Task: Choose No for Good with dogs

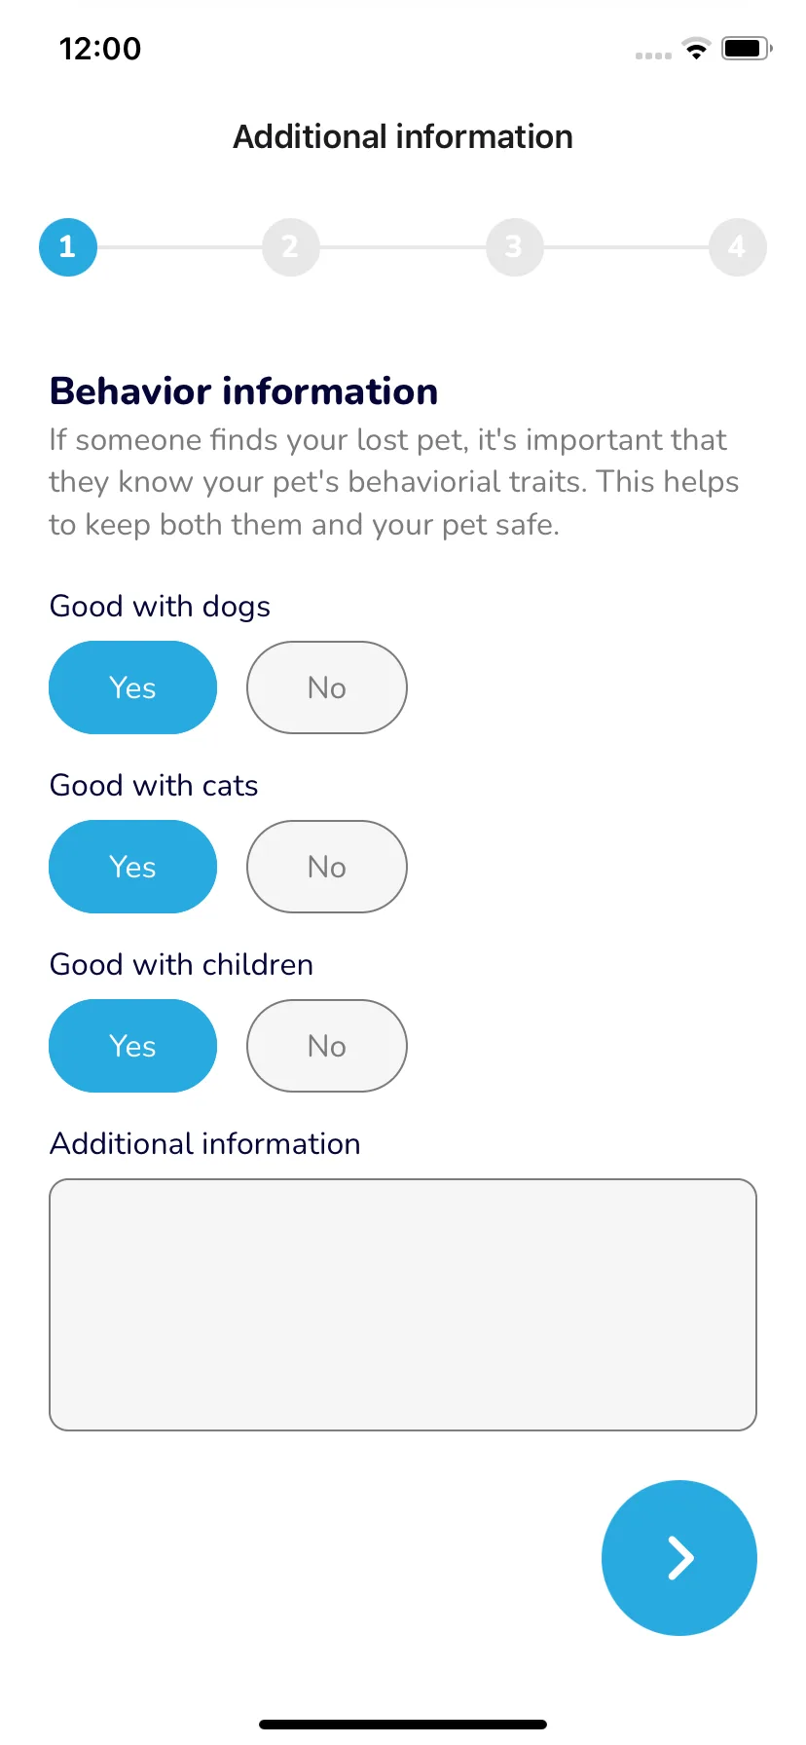Action: 327,687
